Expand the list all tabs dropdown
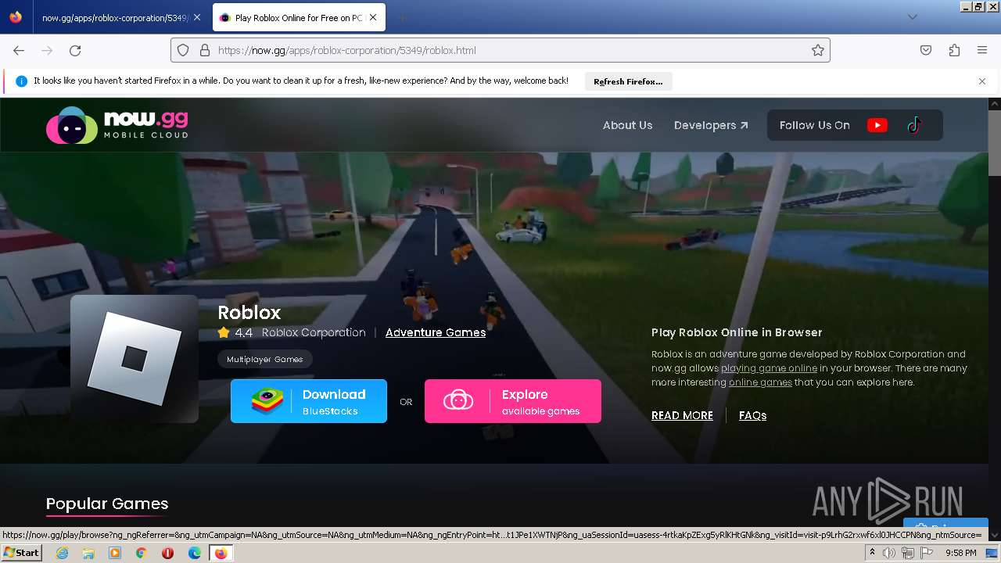This screenshot has width=1001, height=563. click(x=912, y=17)
